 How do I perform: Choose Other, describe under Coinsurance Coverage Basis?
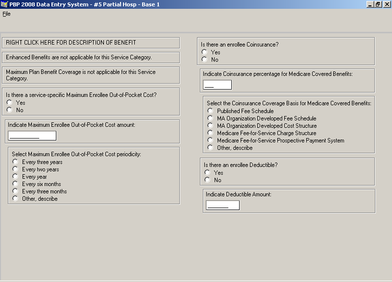(x=210, y=148)
